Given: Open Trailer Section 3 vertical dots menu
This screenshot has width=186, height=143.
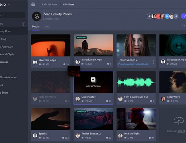Looking at the screenshot, I should coord(153,62).
